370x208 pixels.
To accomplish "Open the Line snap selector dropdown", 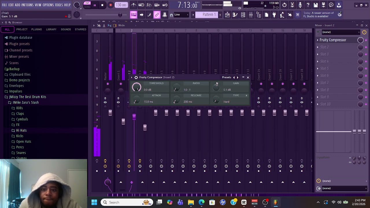I will coord(181,15).
